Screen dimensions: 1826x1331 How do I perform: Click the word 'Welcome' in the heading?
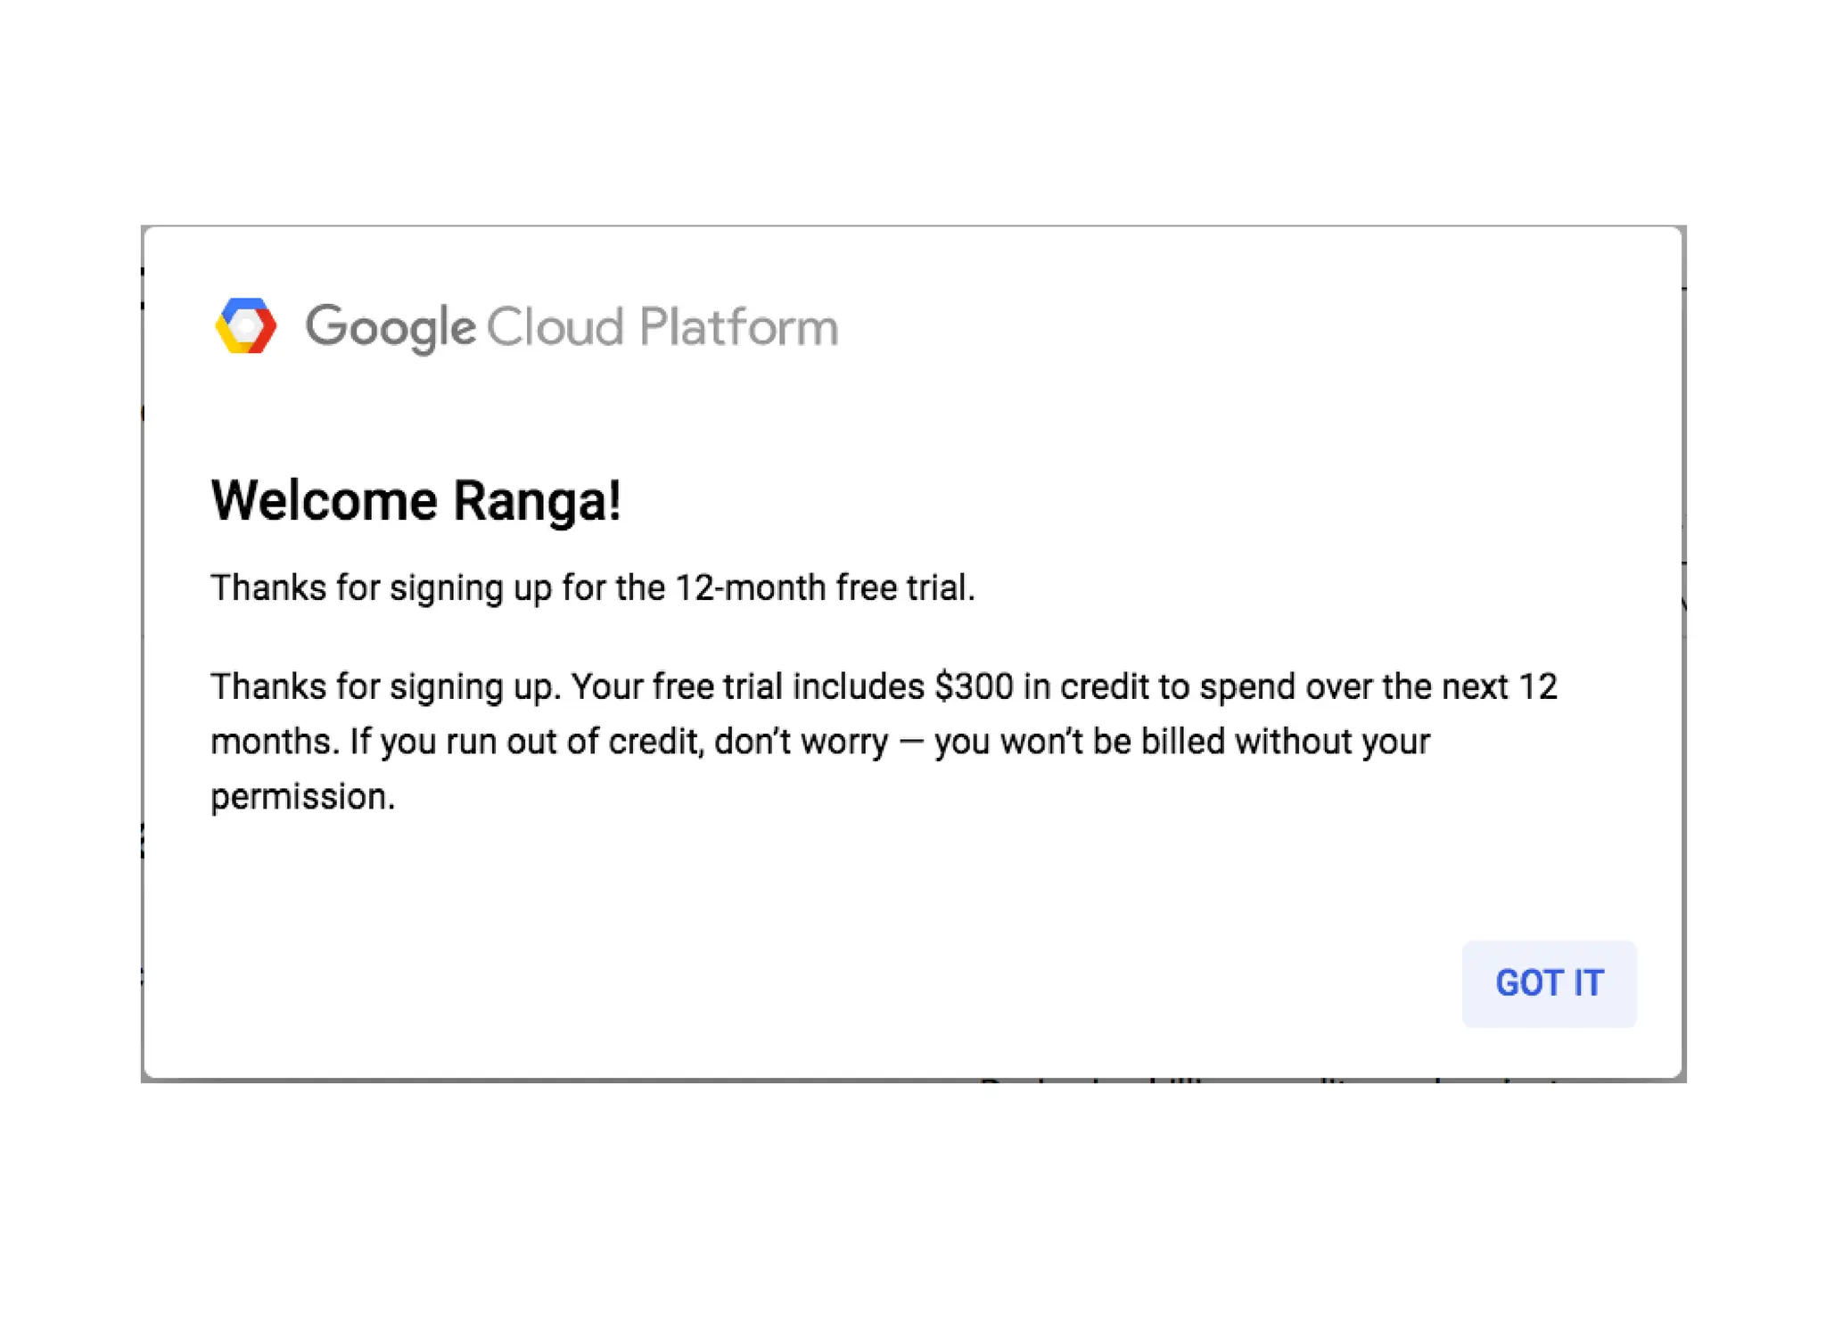(x=325, y=500)
